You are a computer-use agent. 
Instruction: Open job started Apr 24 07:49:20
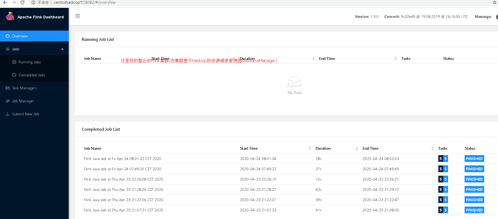122,169
